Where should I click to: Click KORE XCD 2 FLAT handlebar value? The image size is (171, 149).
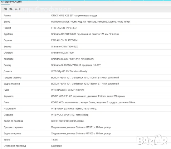pyautogui.click(x=88, y=96)
